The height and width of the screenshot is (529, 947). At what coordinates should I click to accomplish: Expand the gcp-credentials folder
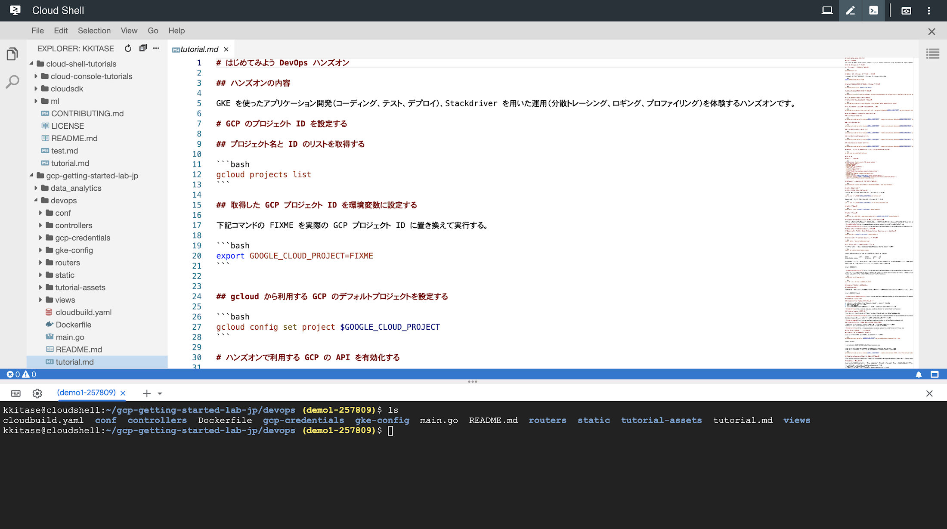click(x=40, y=238)
